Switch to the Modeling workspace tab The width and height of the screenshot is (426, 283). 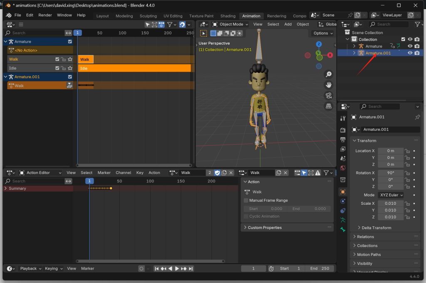pos(124,16)
